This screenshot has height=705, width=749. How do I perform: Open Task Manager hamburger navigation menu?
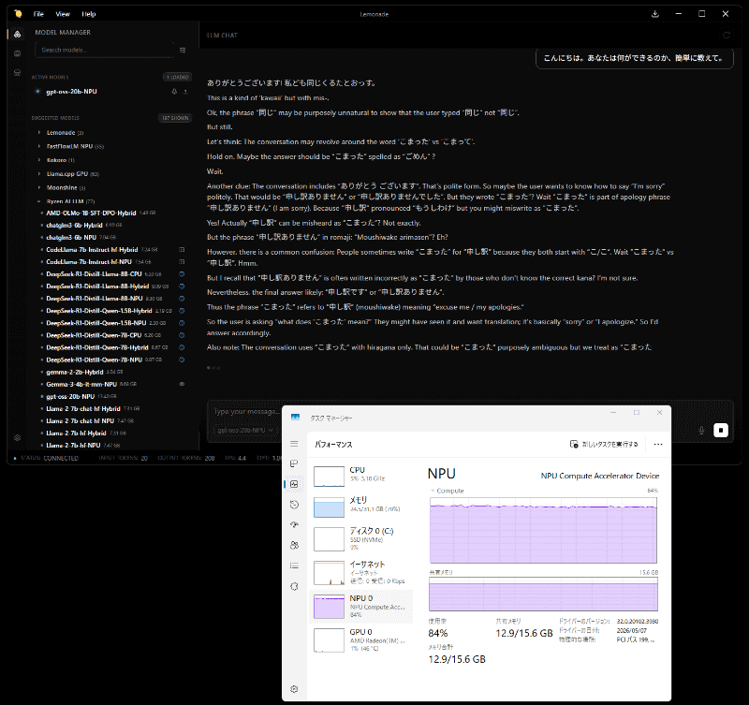[x=294, y=444]
